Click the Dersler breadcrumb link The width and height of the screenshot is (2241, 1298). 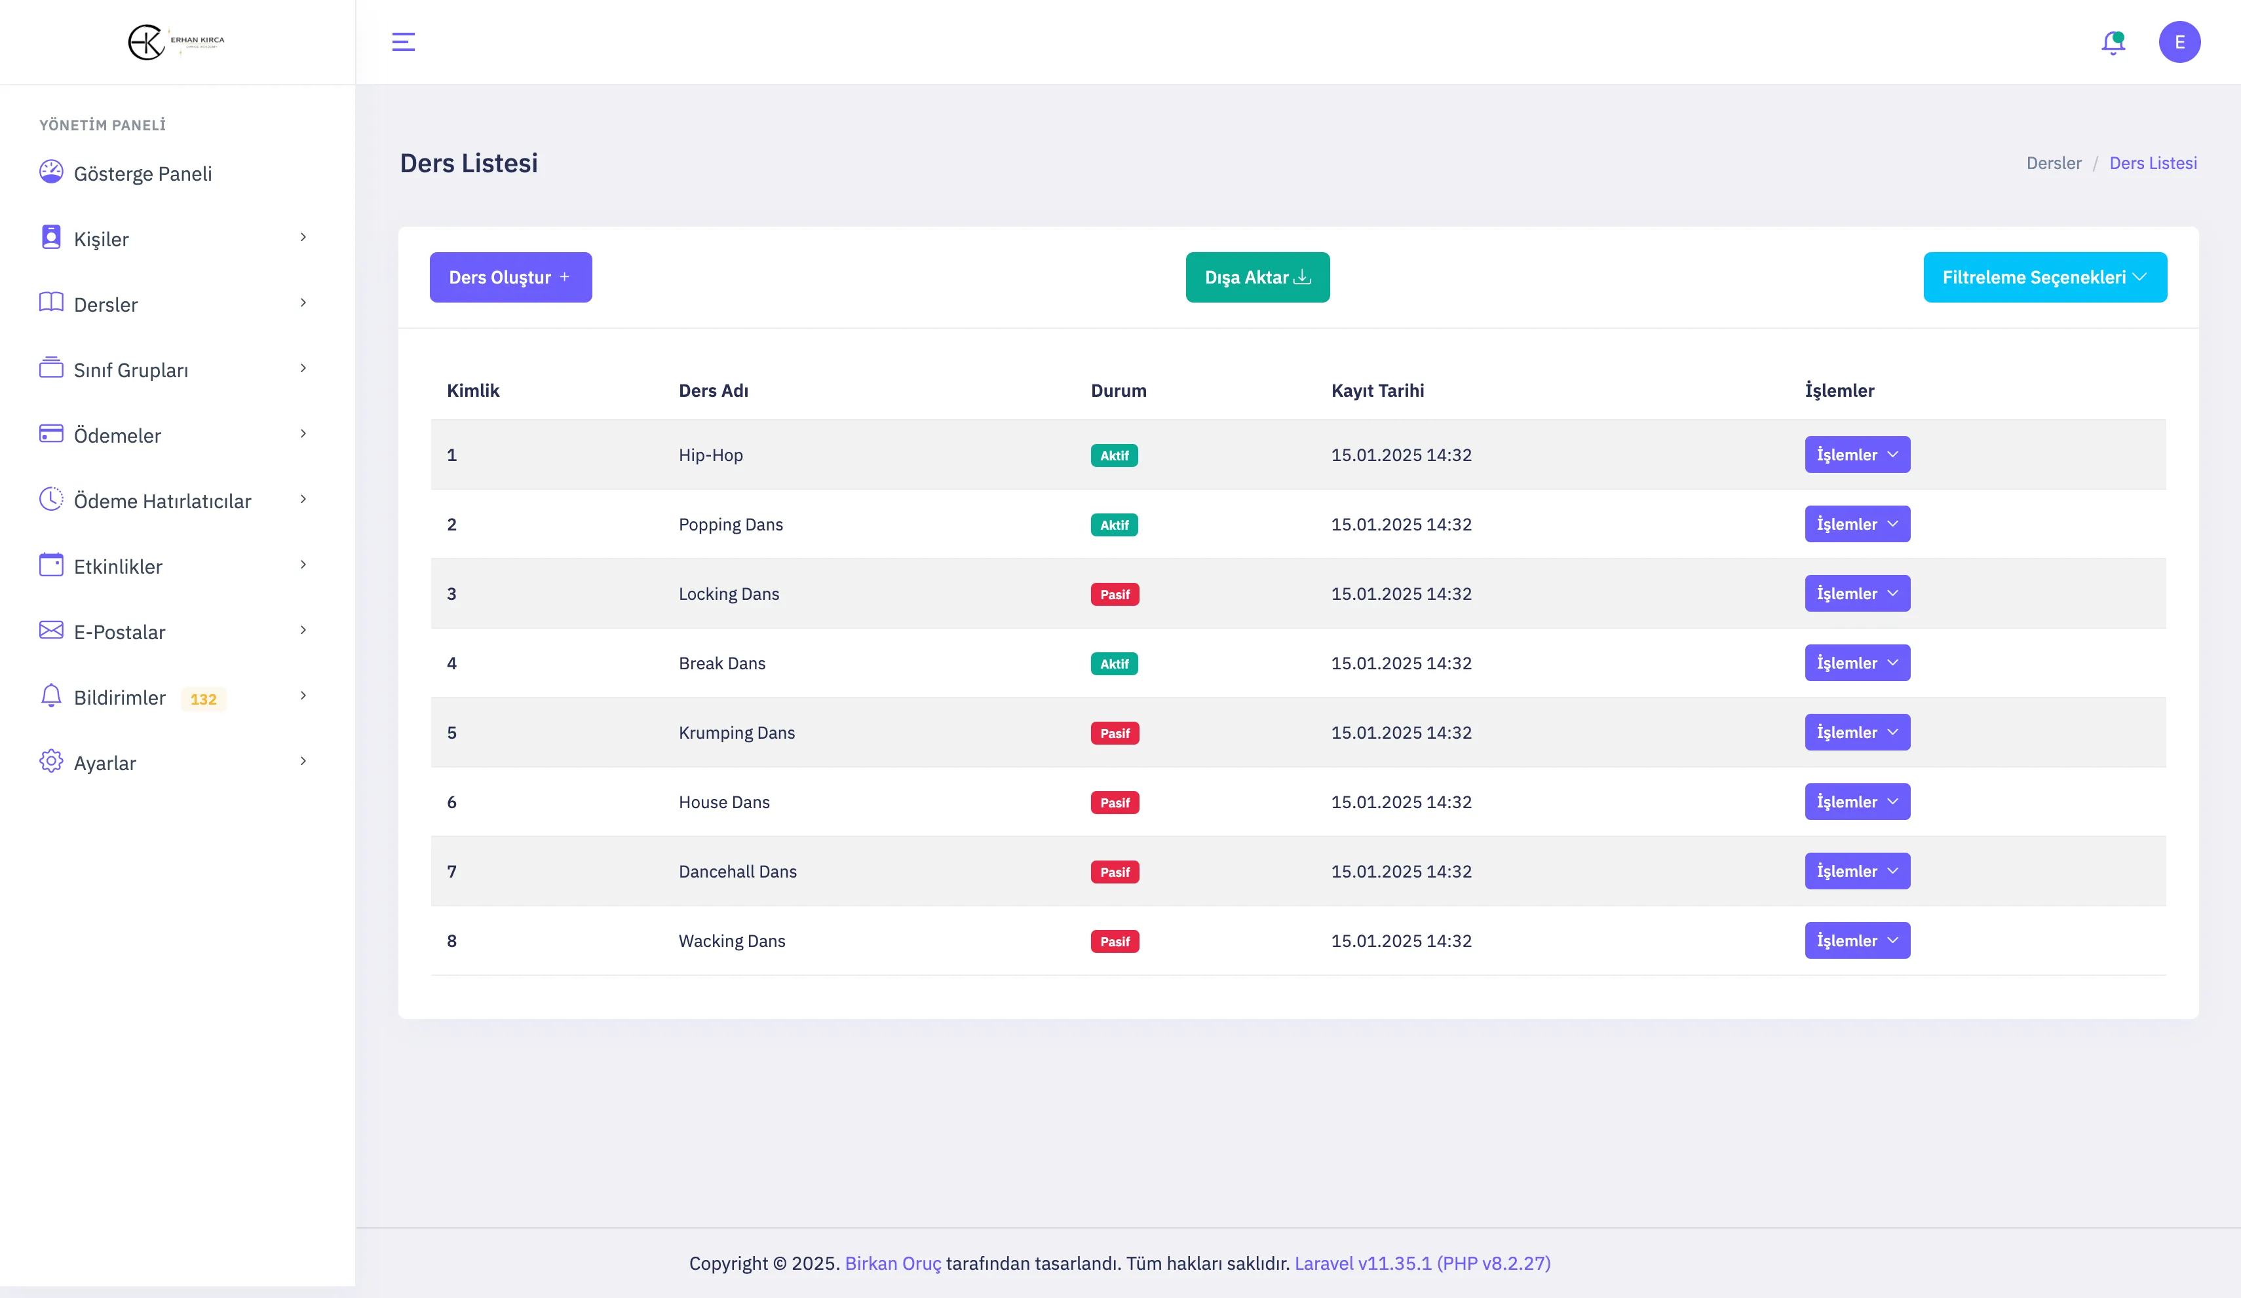click(x=2054, y=162)
